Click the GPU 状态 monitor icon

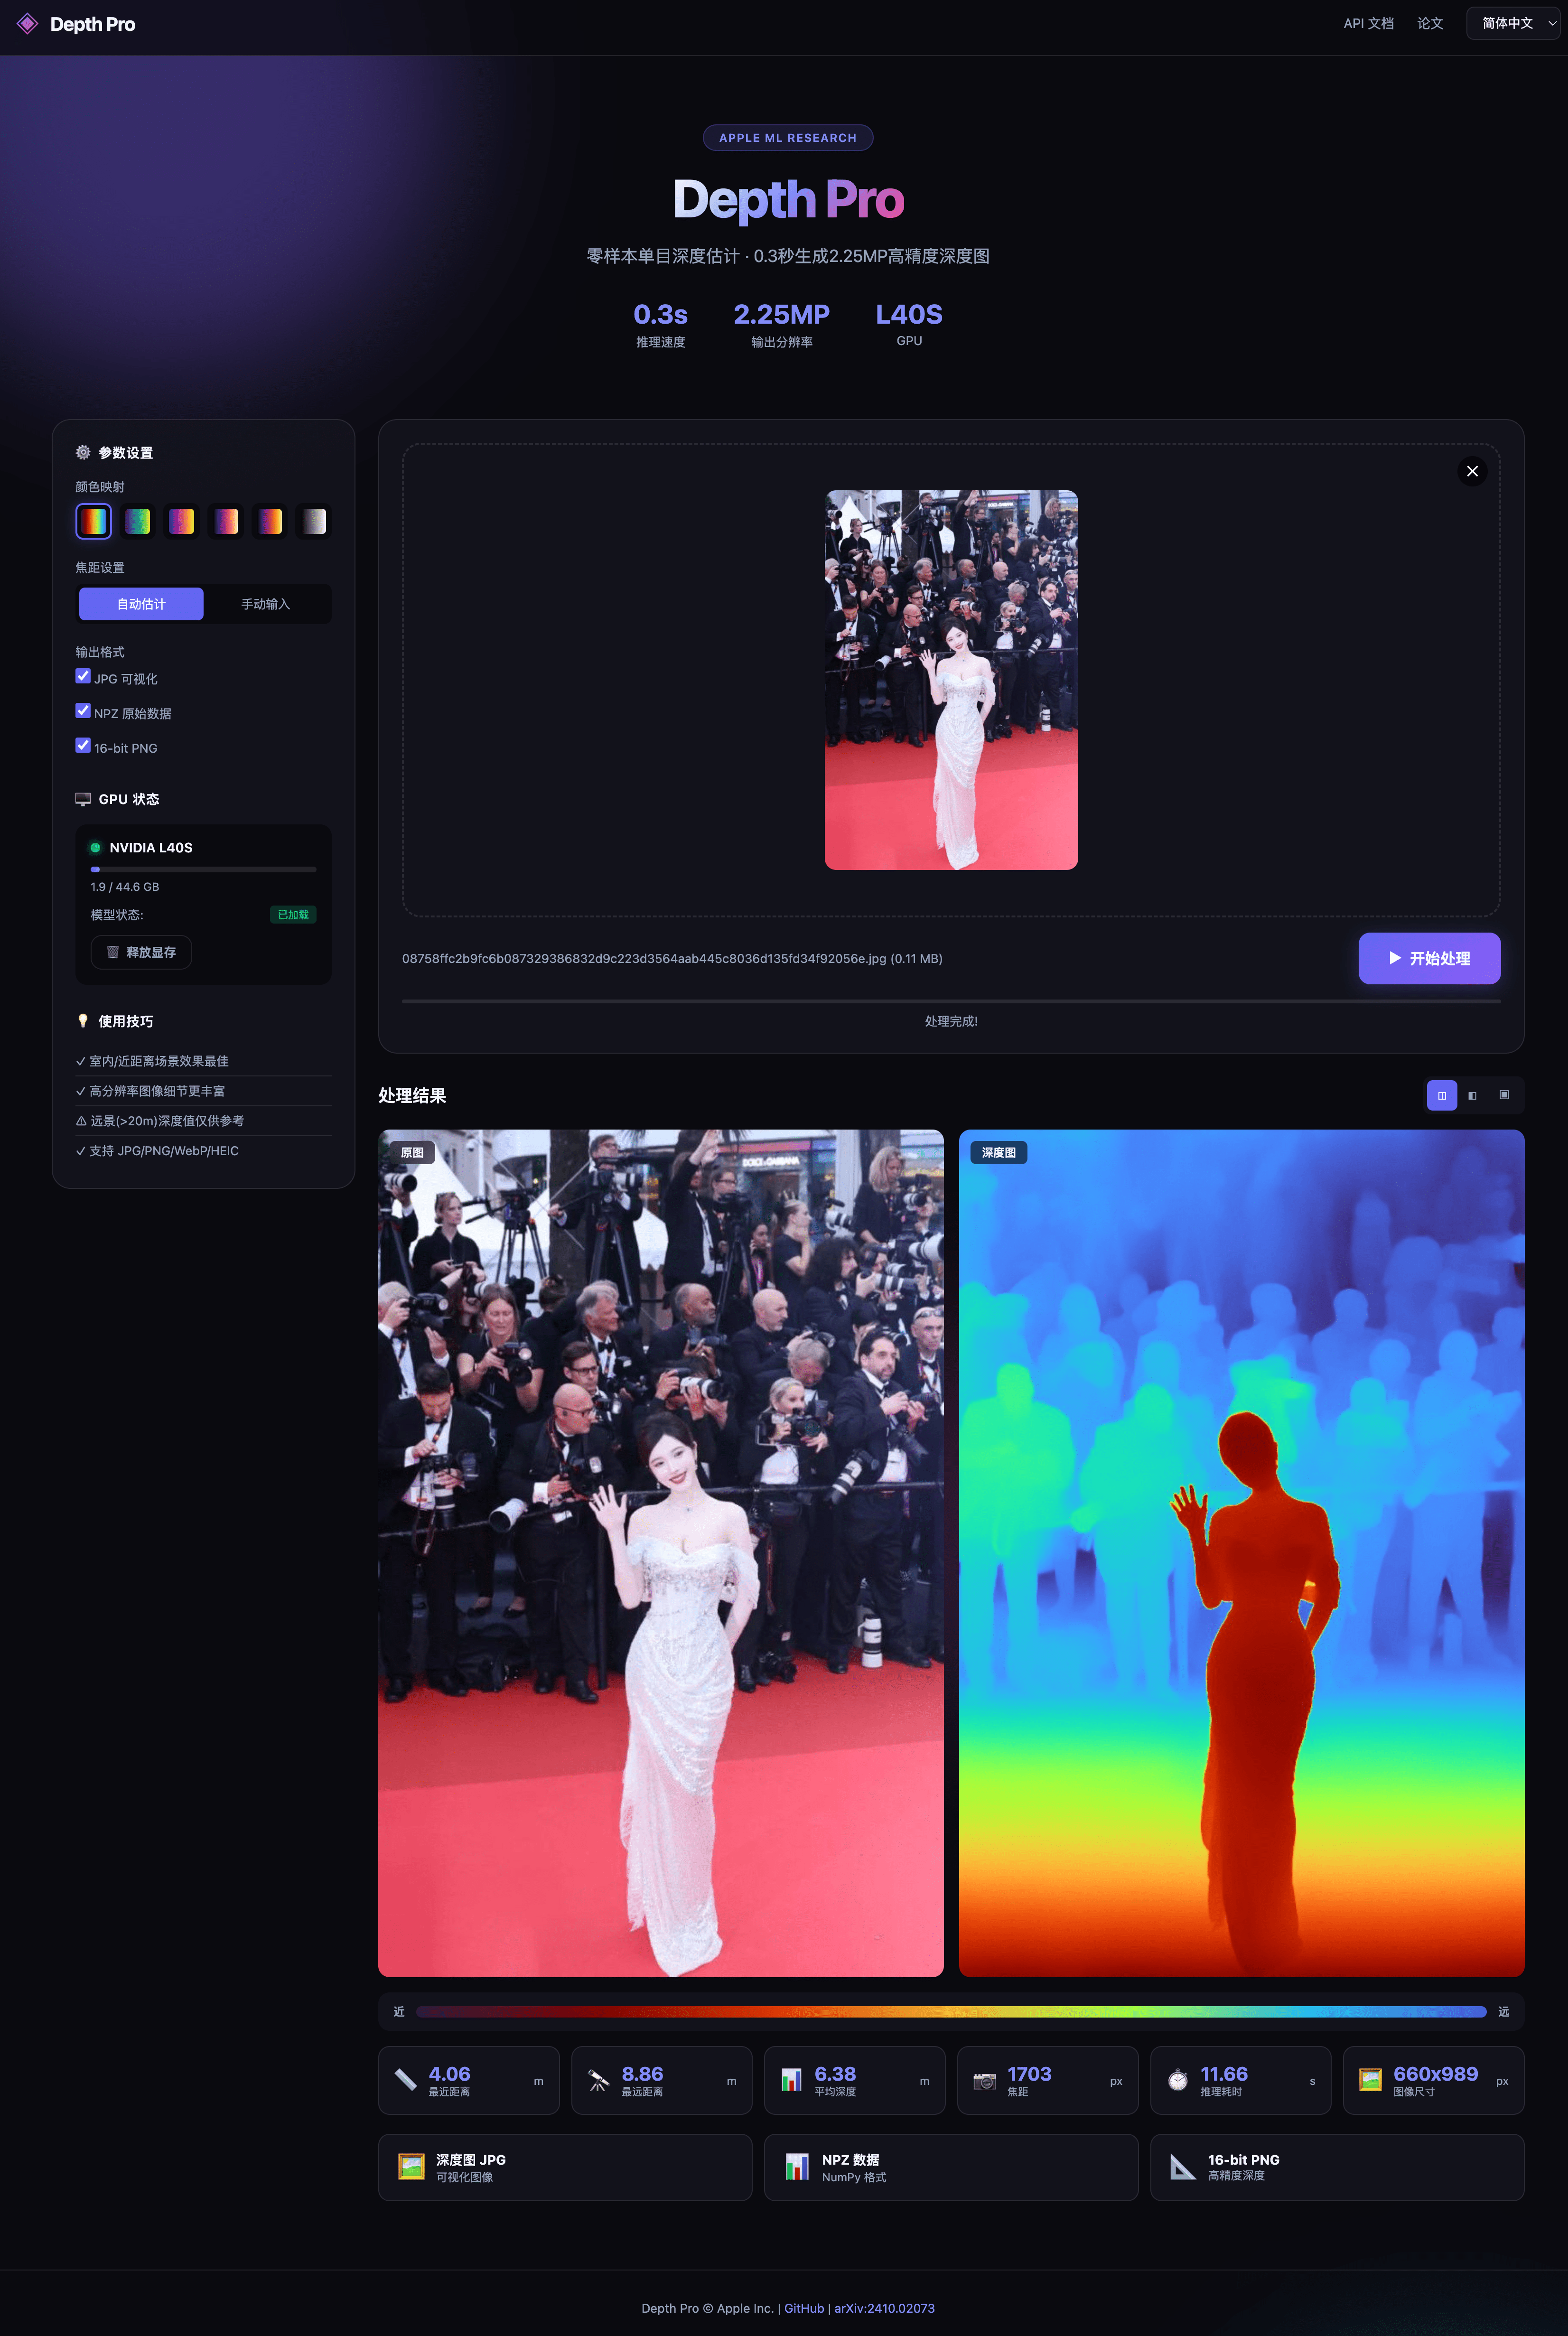(x=83, y=799)
